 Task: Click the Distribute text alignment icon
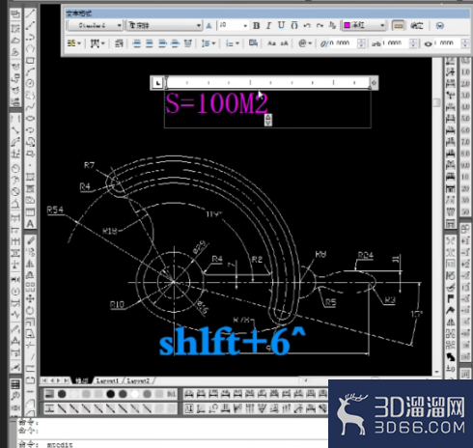(x=188, y=43)
